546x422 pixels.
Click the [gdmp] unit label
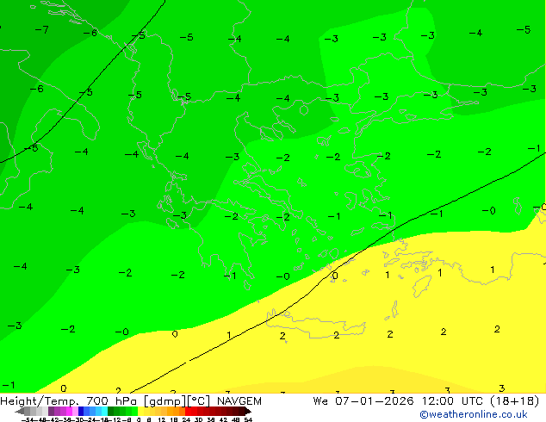coord(165,401)
